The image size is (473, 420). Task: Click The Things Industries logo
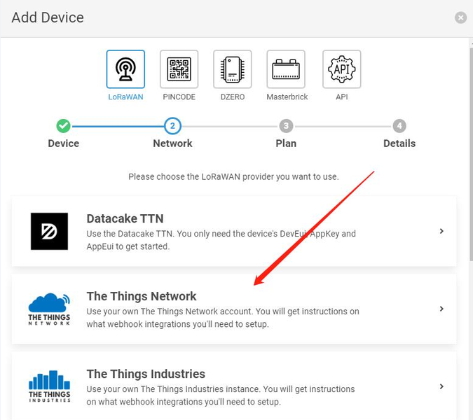pos(49,386)
